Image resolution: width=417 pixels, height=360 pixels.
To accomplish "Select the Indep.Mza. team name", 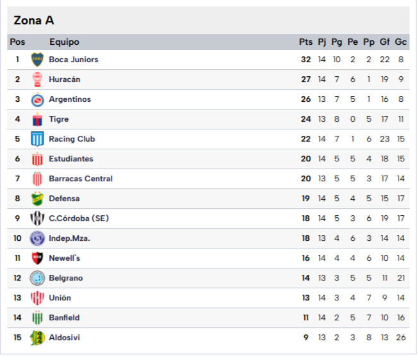I will click(x=69, y=238).
